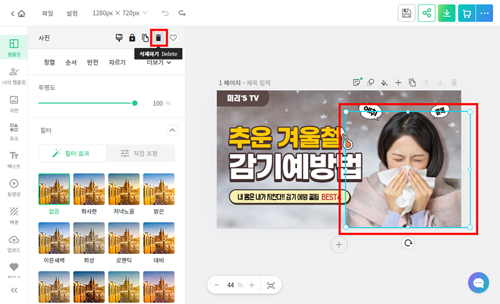Open the shopping cart print order
The image size is (500, 304).
pyautogui.click(x=467, y=13)
